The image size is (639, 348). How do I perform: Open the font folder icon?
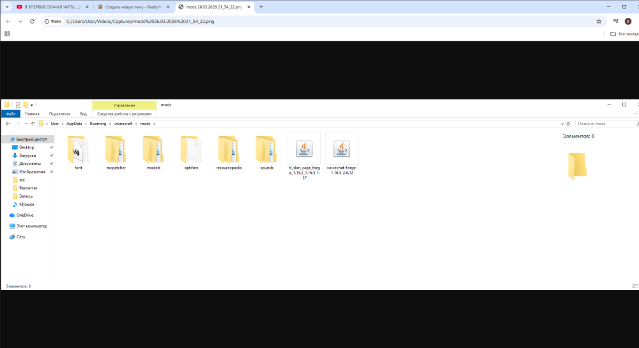point(78,150)
